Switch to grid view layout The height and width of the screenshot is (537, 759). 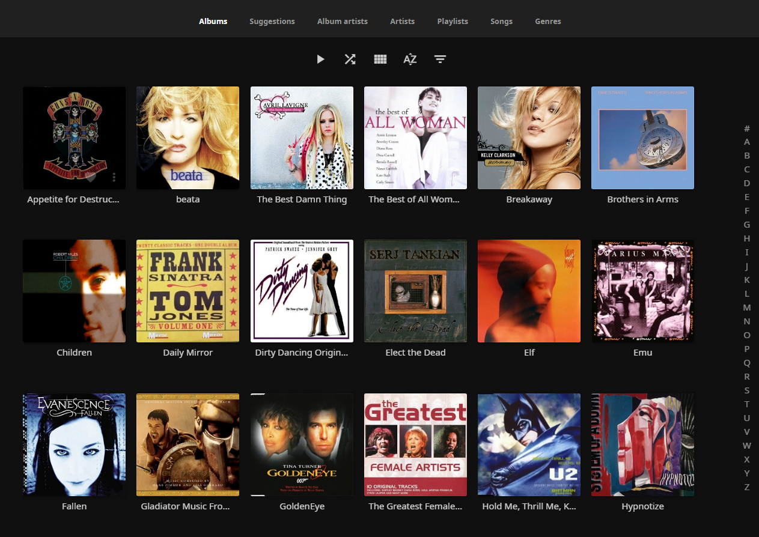coord(380,59)
